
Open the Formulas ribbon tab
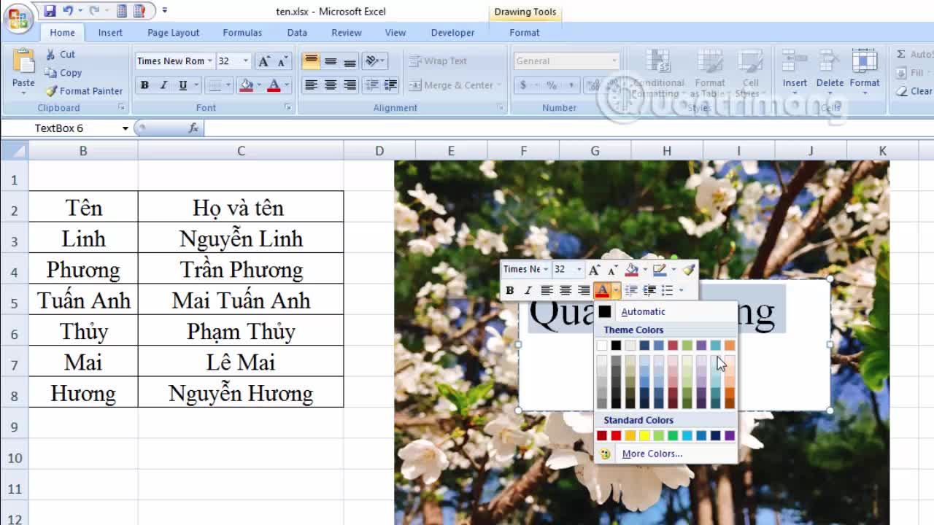point(242,33)
